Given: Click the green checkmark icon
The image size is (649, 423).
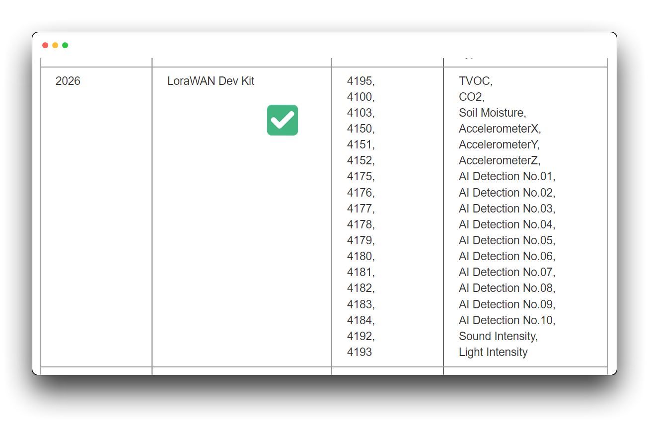Looking at the screenshot, I should (x=283, y=120).
